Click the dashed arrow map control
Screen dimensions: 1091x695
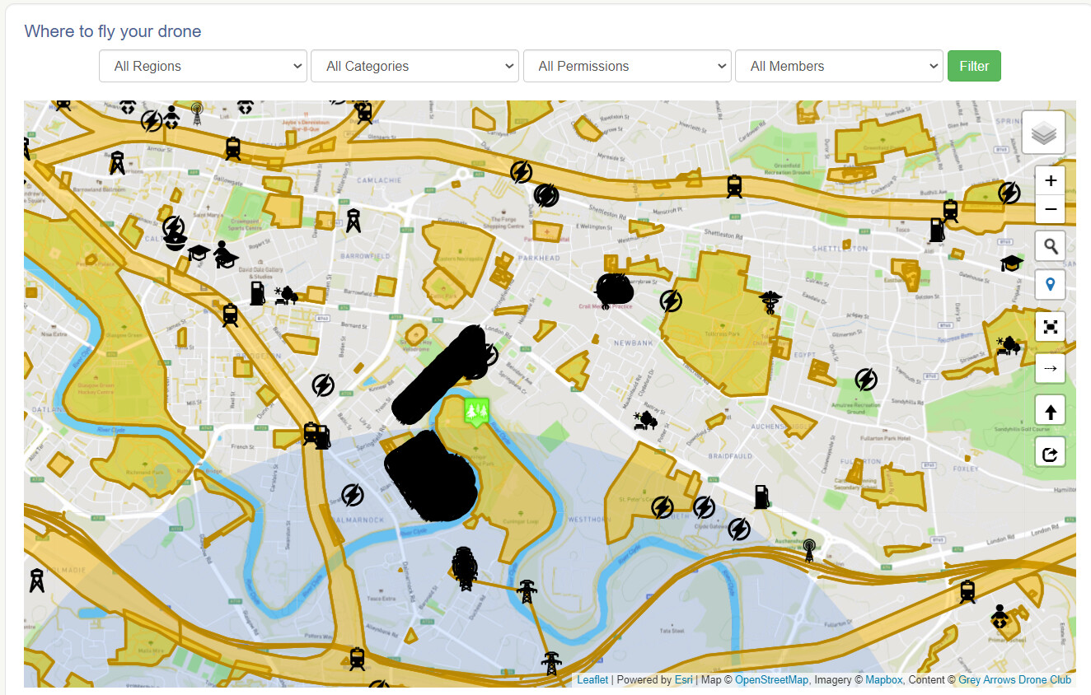[1050, 368]
